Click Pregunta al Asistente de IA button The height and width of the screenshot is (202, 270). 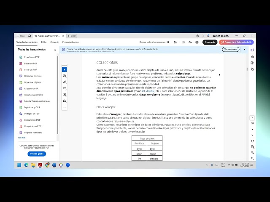point(236,42)
